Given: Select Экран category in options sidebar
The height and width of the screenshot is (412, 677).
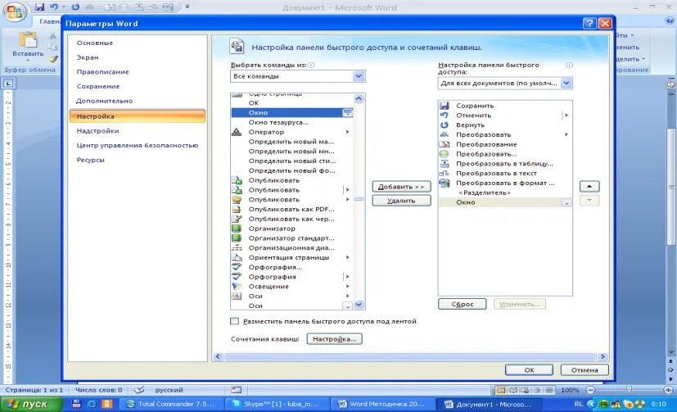Looking at the screenshot, I should (x=88, y=57).
